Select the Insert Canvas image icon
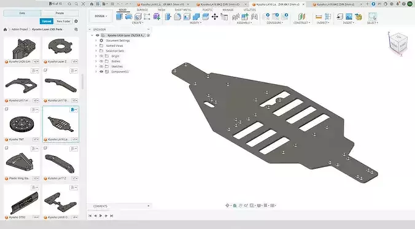This screenshot has height=229, width=415. coord(349,17)
